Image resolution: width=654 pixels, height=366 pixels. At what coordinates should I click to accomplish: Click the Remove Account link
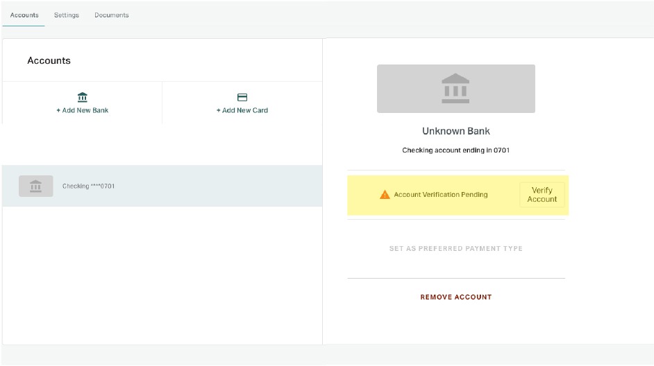[x=456, y=297]
